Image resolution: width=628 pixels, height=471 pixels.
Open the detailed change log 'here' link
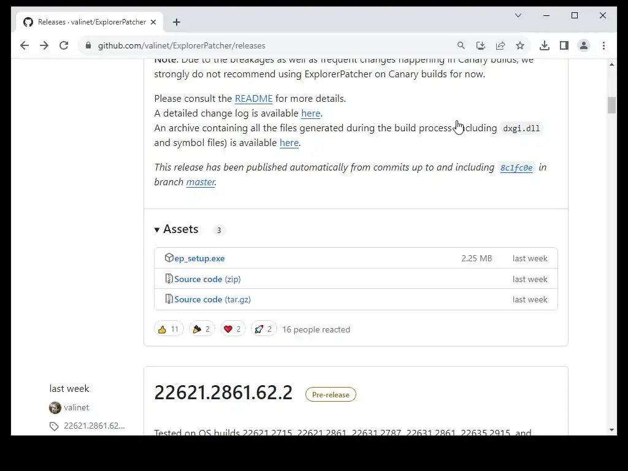tap(311, 113)
